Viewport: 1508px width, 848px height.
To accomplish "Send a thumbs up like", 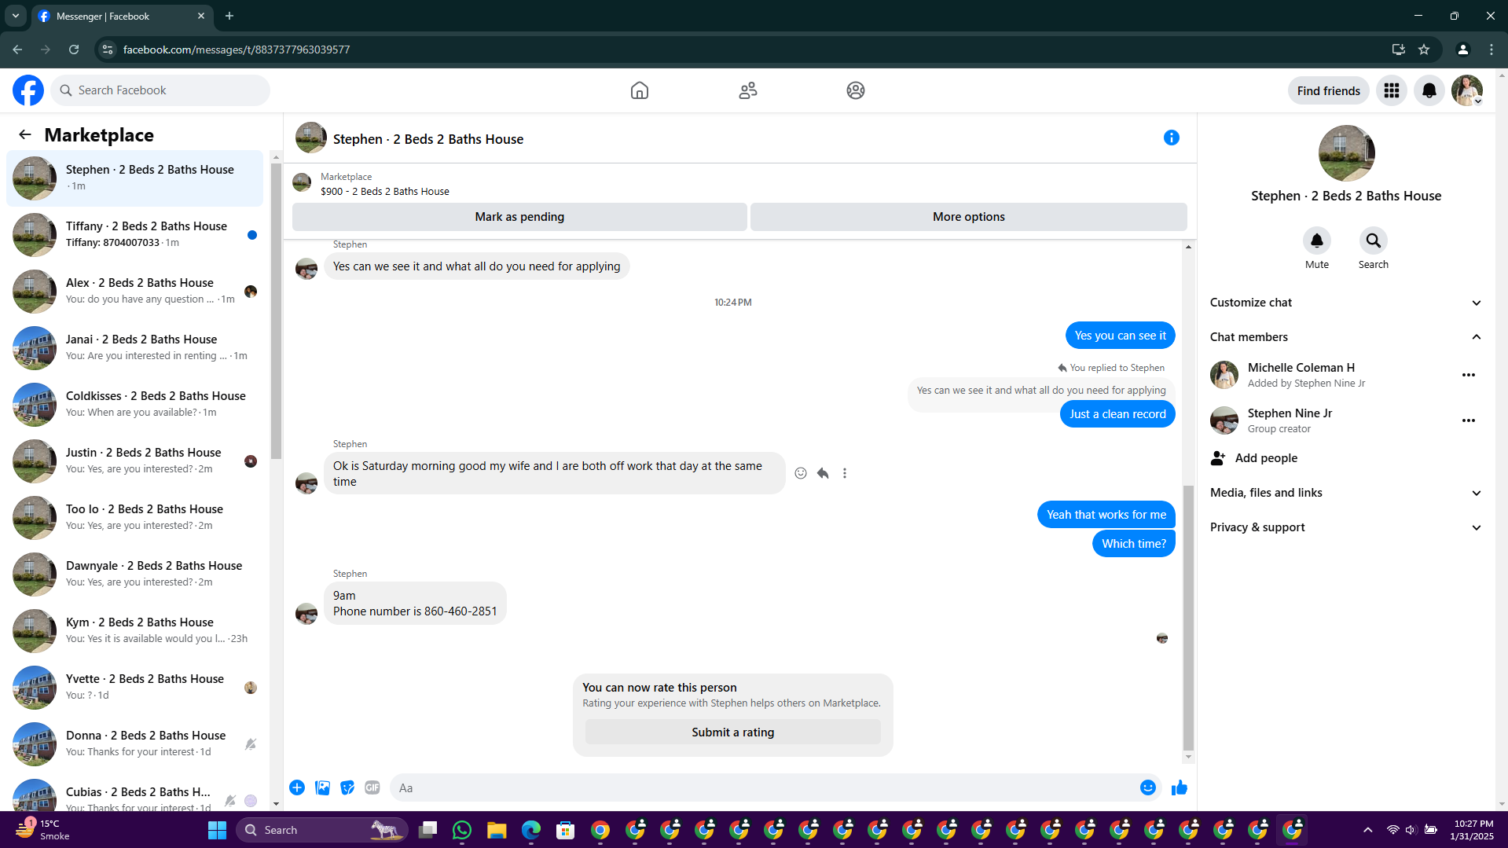I will click(x=1180, y=787).
